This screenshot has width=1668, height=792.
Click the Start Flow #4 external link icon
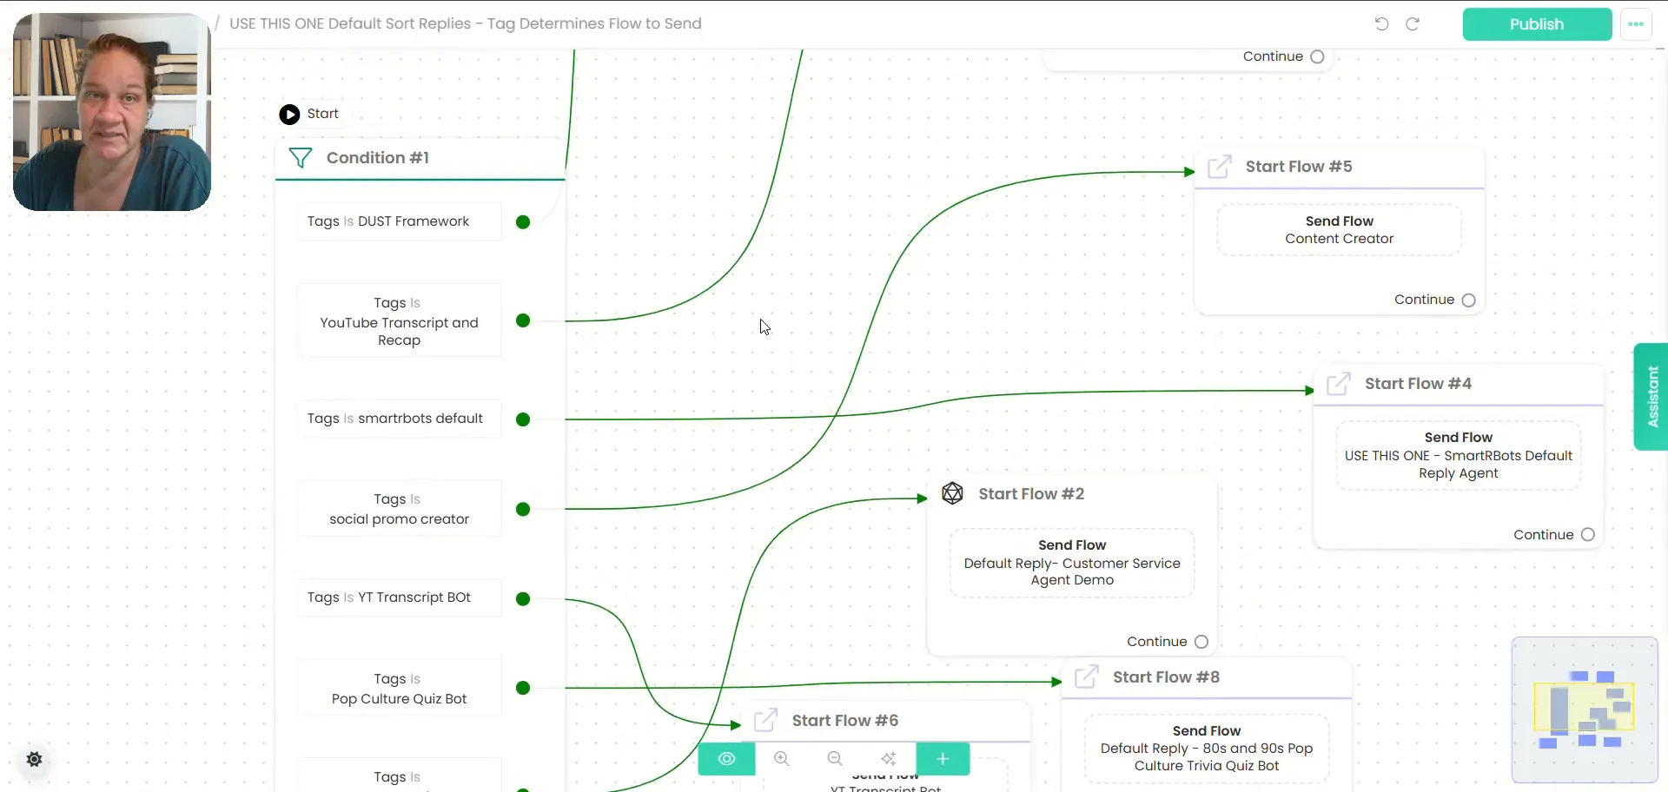point(1339,383)
